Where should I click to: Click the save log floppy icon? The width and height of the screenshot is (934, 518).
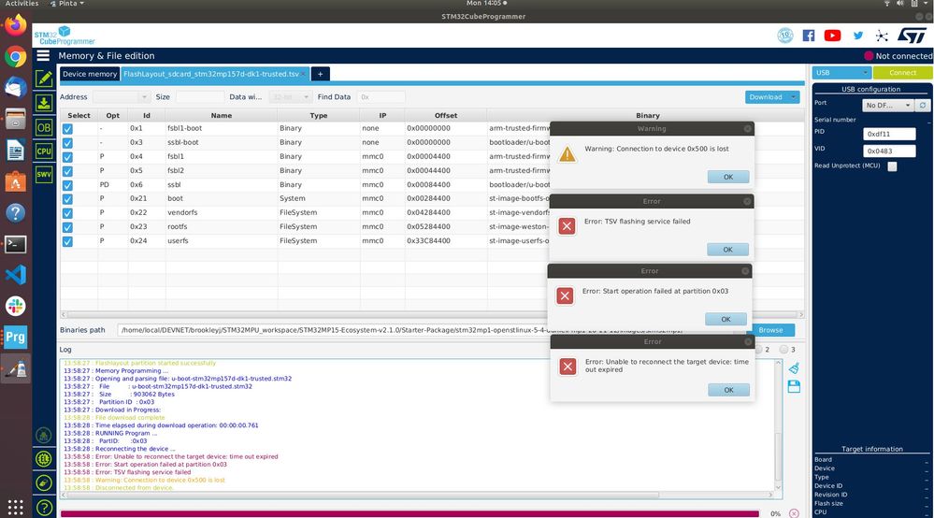794,386
